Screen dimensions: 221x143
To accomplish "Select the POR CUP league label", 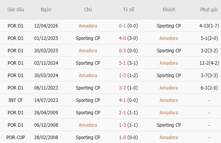I will pos(16,137).
